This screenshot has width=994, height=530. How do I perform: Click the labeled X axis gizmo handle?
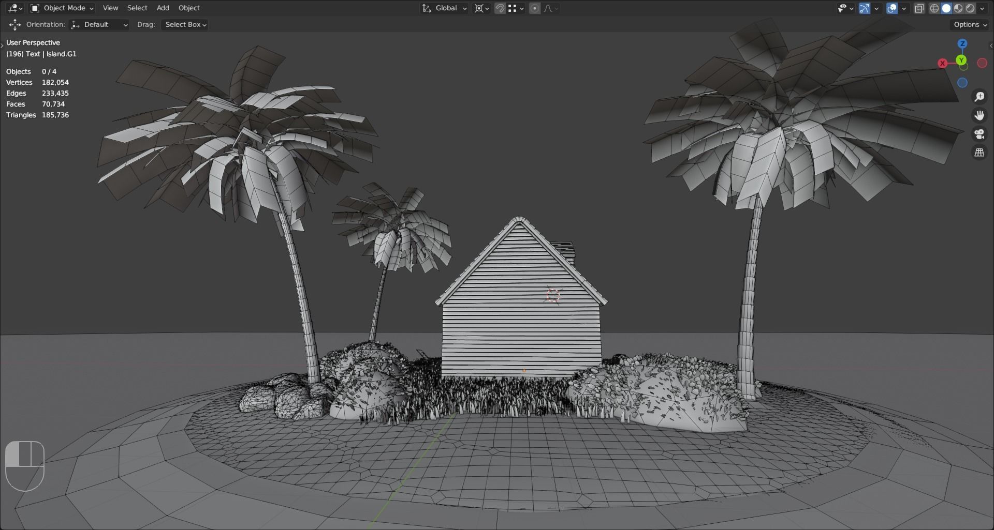click(x=942, y=63)
